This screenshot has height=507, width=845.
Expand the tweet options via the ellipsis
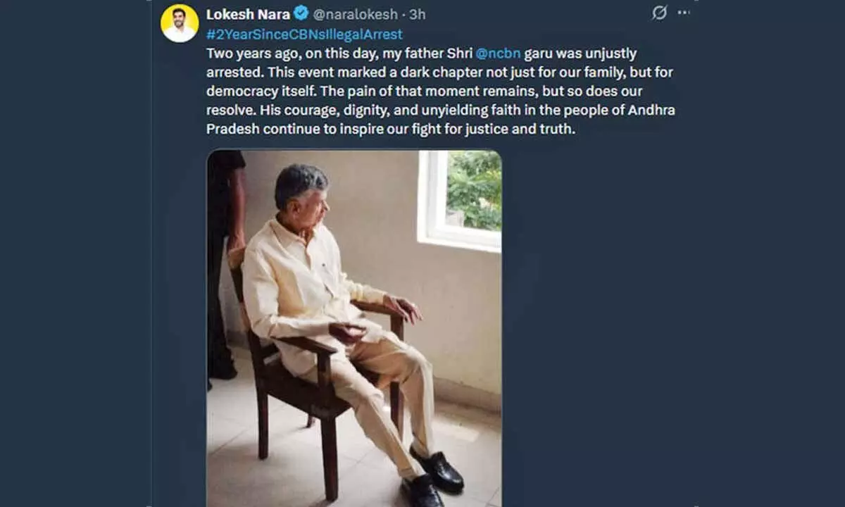684,12
